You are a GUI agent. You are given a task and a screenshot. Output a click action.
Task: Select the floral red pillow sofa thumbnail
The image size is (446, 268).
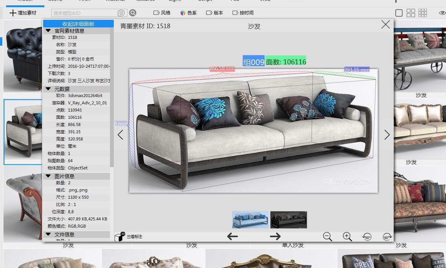click(x=420, y=204)
